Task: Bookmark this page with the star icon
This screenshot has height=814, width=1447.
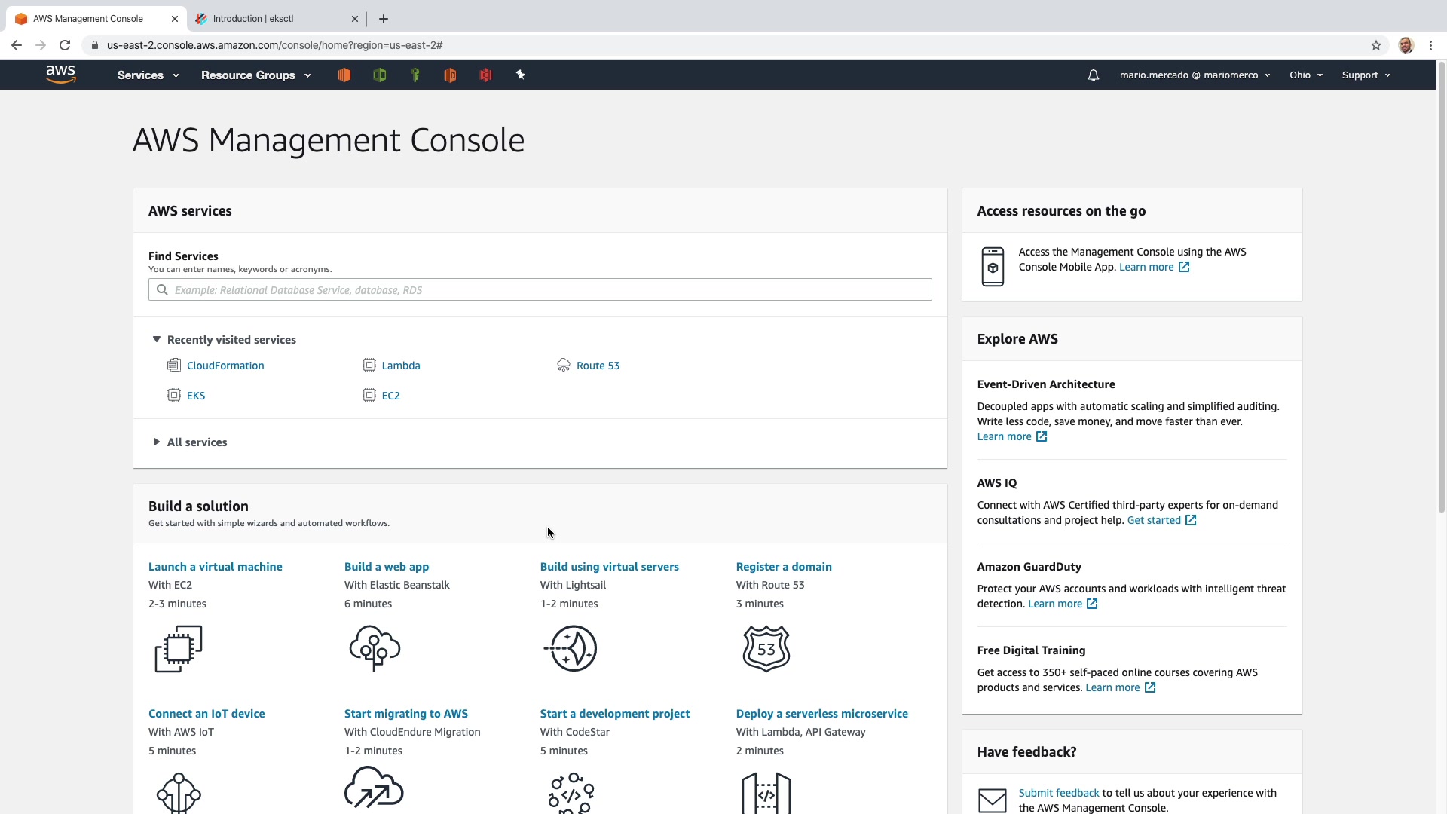Action: [x=1375, y=45]
